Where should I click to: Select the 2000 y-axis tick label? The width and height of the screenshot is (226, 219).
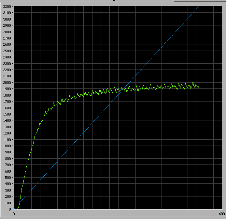coord(7,83)
